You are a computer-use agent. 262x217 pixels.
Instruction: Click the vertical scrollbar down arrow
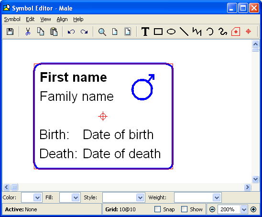[x=255, y=179]
